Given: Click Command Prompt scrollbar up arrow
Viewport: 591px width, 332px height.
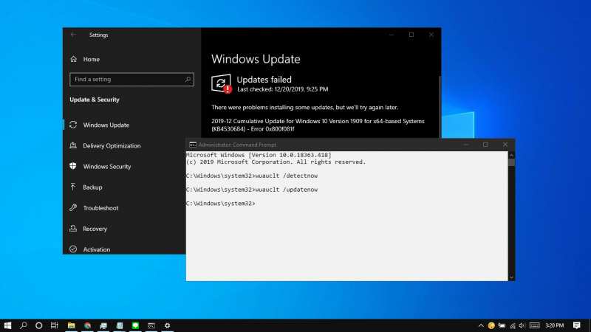Looking at the screenshot, I should coord(511,155).
